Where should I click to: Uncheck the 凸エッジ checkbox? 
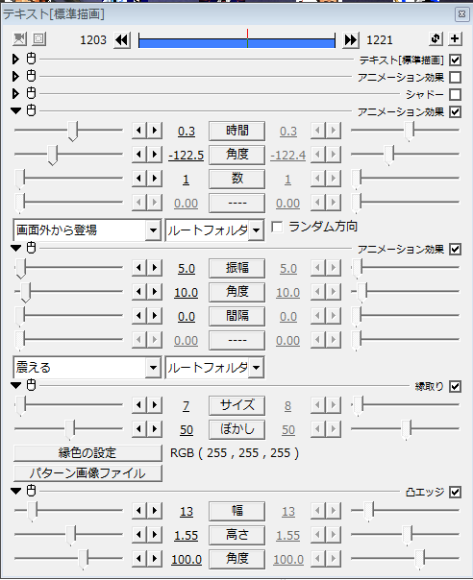click(456, 492)
